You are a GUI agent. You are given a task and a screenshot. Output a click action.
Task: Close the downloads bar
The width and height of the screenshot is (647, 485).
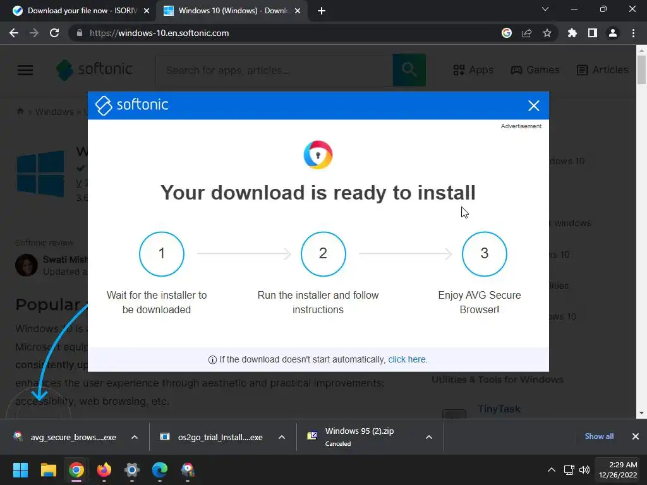click(636, 436)
